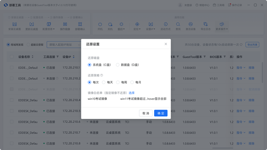Viewport: 267px width, 150px height.
Task: Open the 查找 search icon
Action: coord(178,24)
